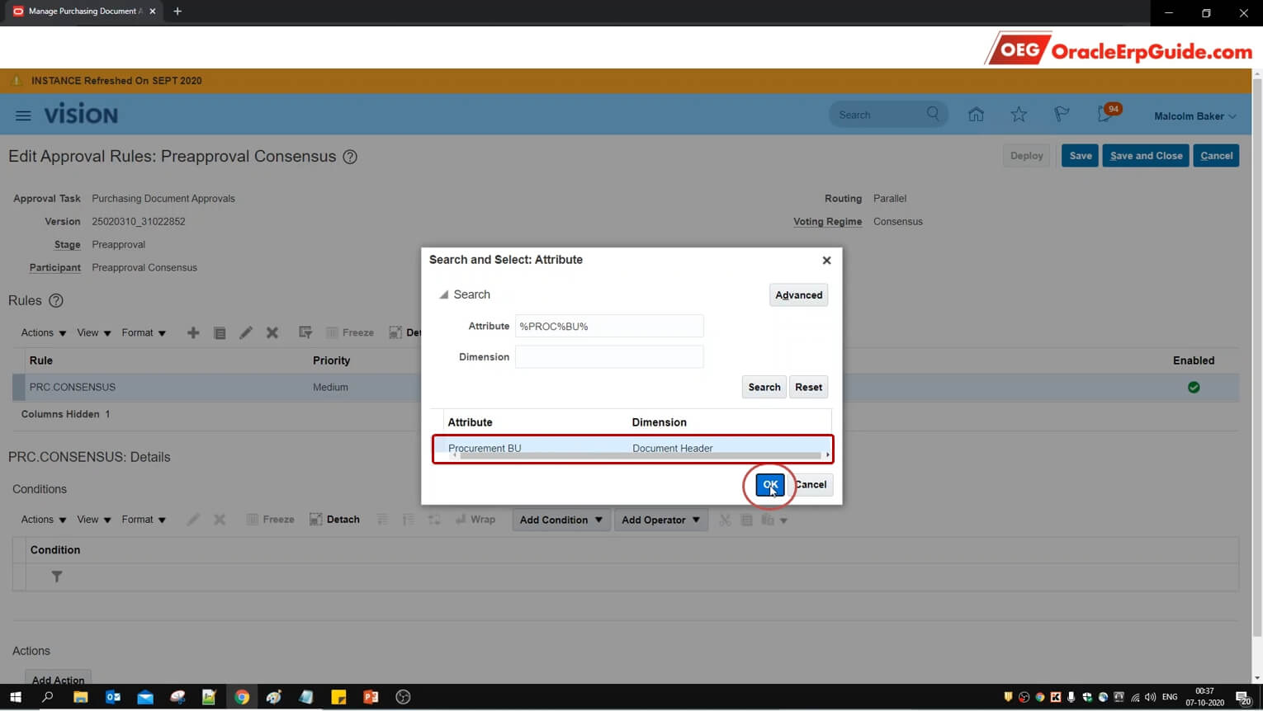Click the horizontal scrollbar in results table
This screenshot has height=711, width=1263.
click(x=640, y=455)
